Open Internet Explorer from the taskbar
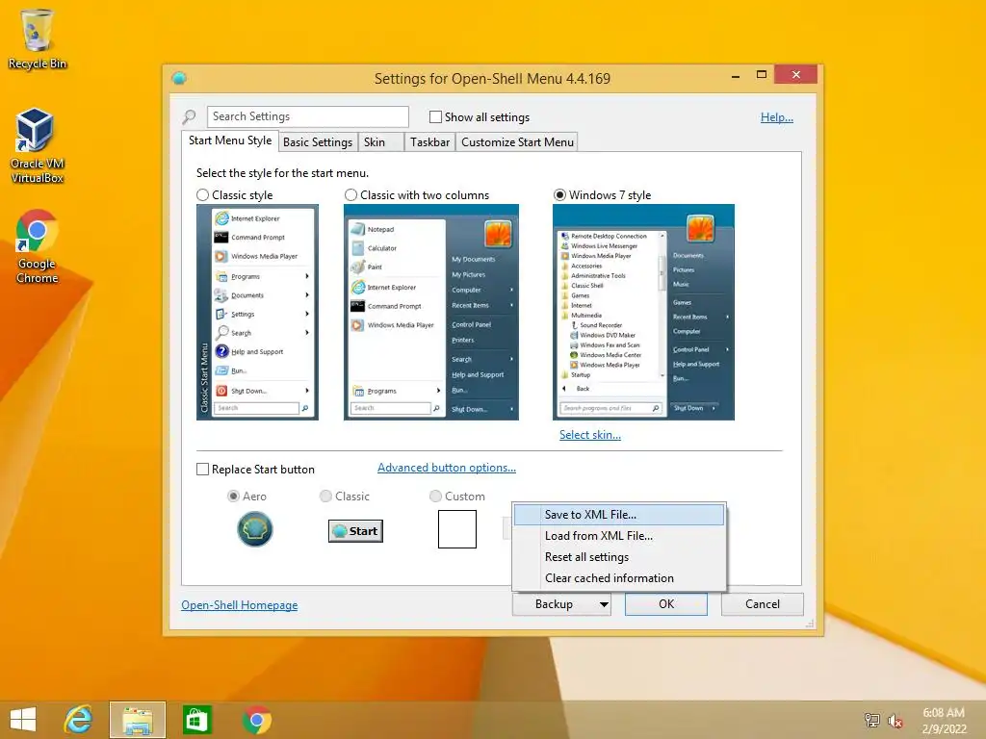 pos(78,720)
